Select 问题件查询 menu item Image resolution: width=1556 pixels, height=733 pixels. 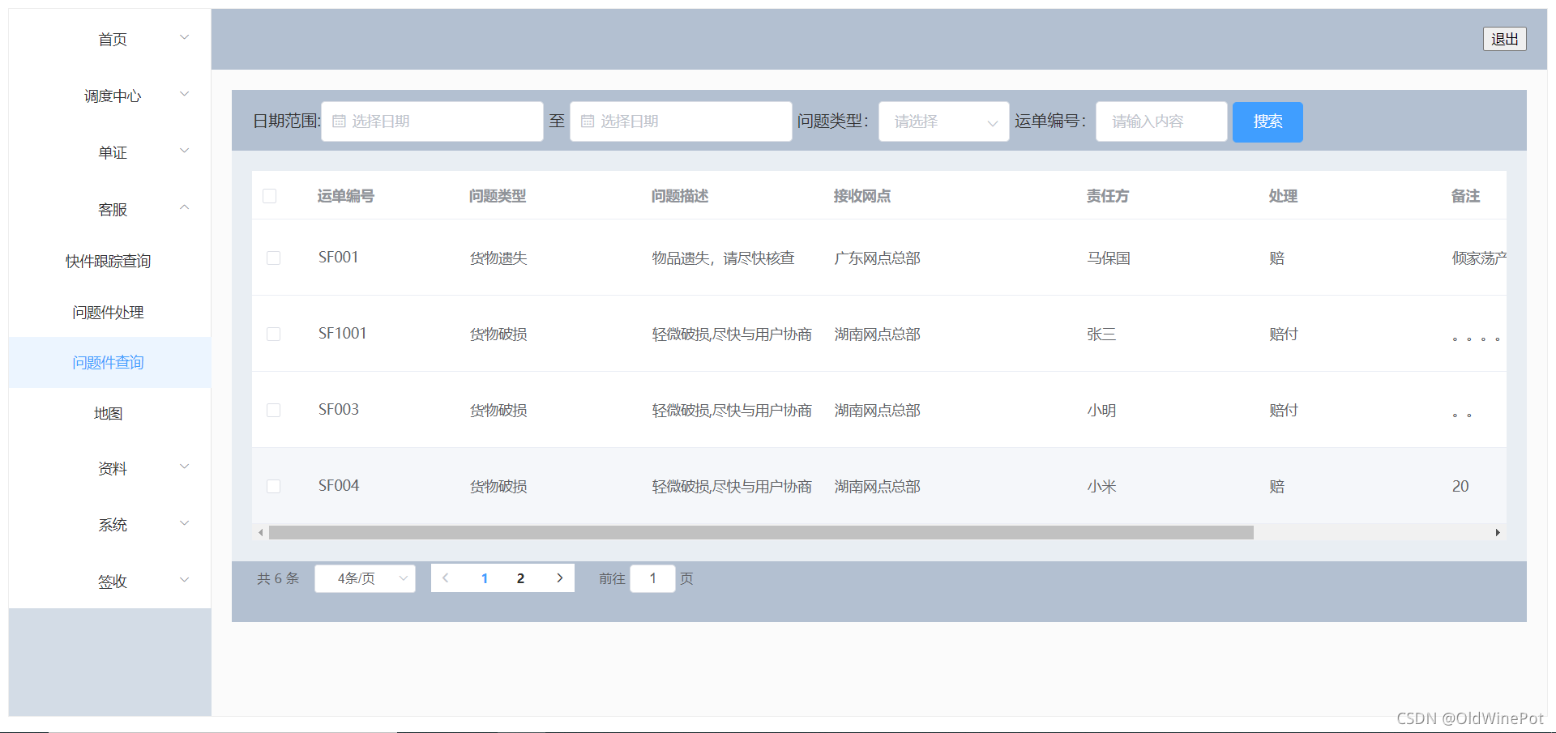(109, 362)
